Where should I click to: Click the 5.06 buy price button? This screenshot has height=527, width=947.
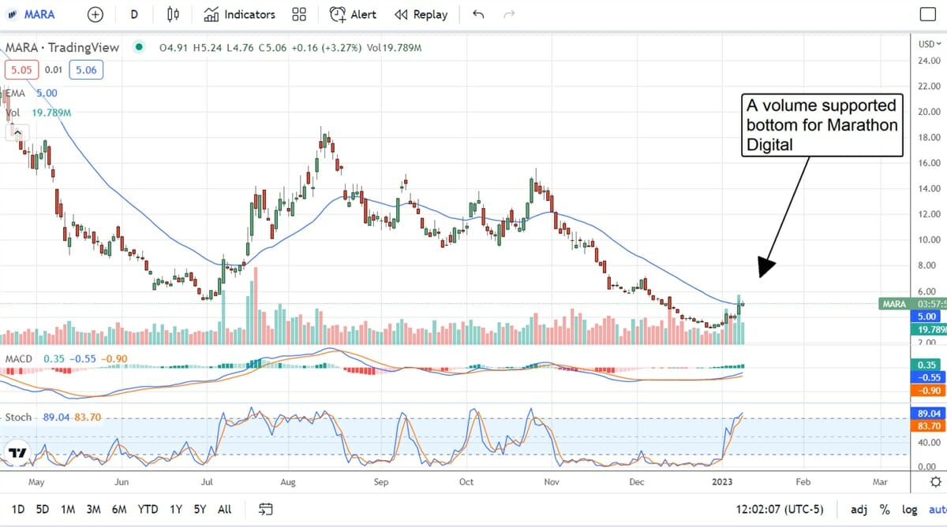tap(85, 71)
